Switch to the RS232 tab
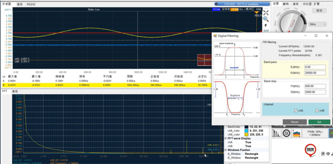The image size is (333, 164). tap(31, 4)
